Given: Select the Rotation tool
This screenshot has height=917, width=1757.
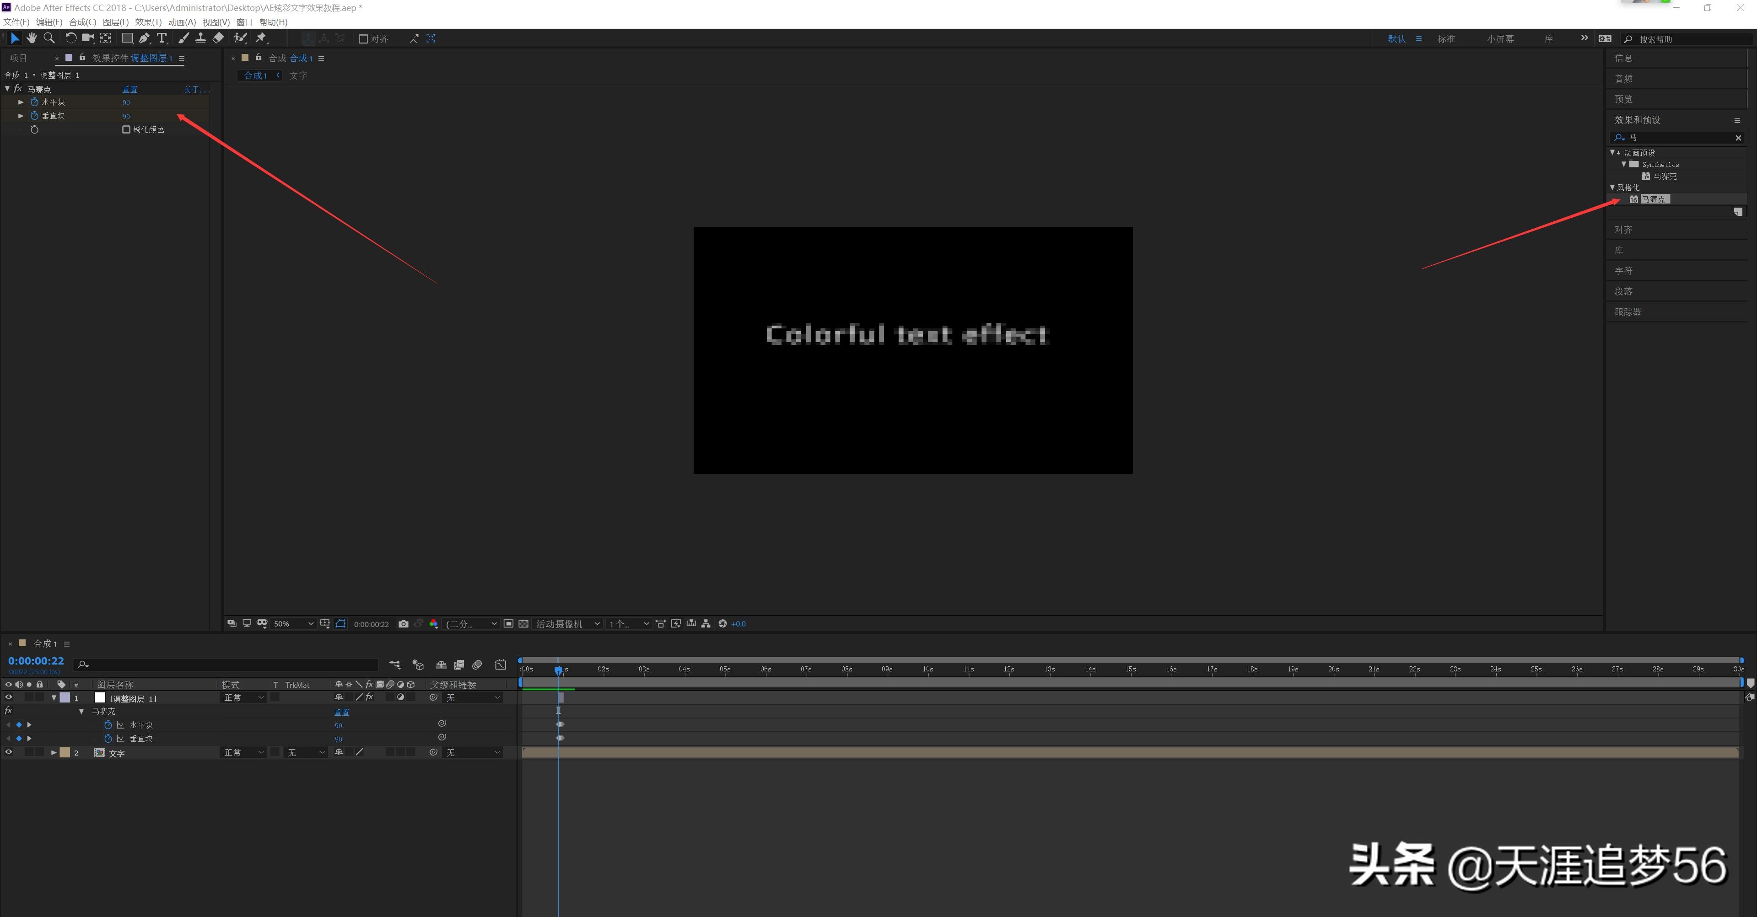Looking at the screenshot, I should pyautogui.click(x=70, y=38).
